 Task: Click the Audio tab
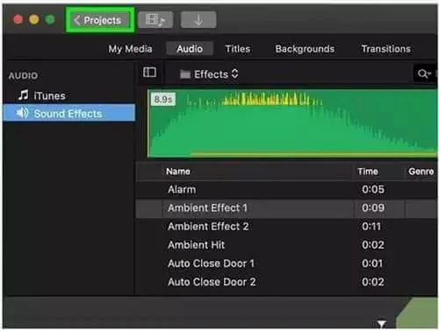[190, 49]
